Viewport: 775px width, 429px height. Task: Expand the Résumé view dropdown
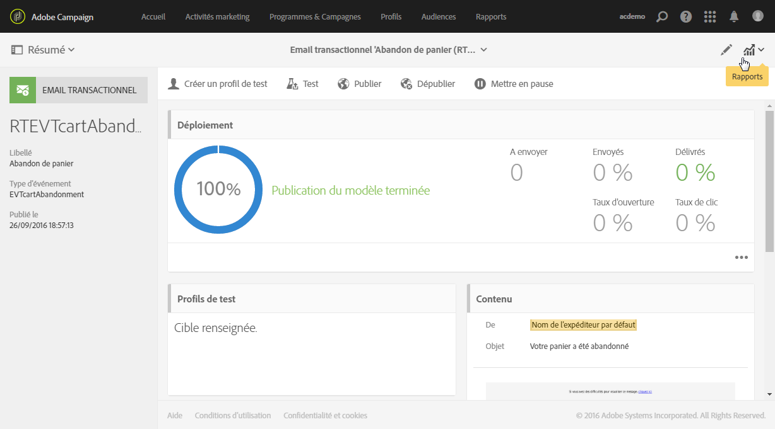coord(43,50)
